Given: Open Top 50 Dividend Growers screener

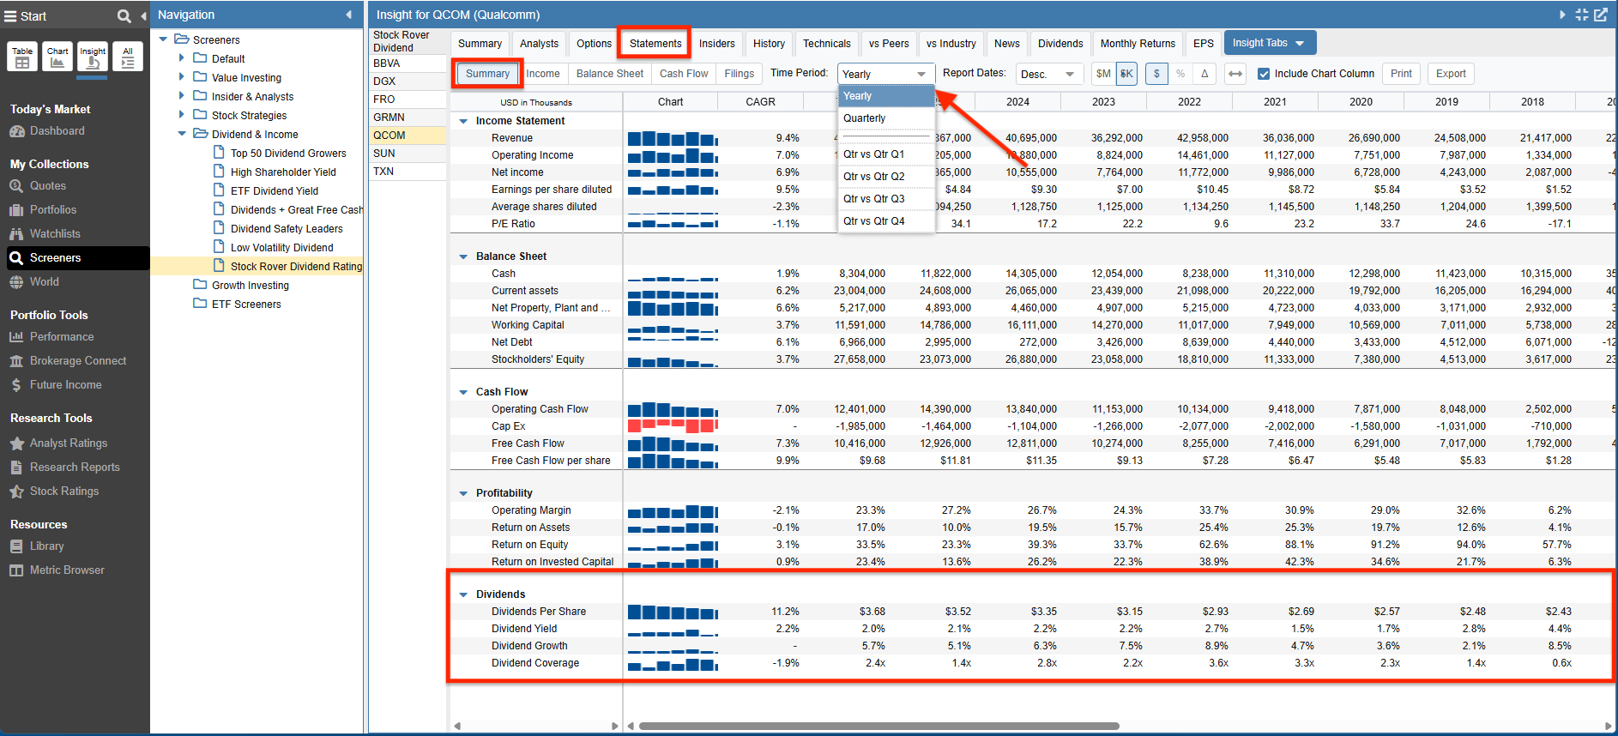Looking at the screenshot, I should pos(288,154).
